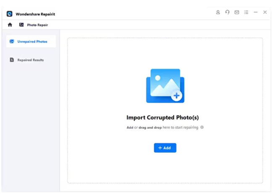Open the user account icon
This screenshot has width=273, height=194.
(218, 12)
